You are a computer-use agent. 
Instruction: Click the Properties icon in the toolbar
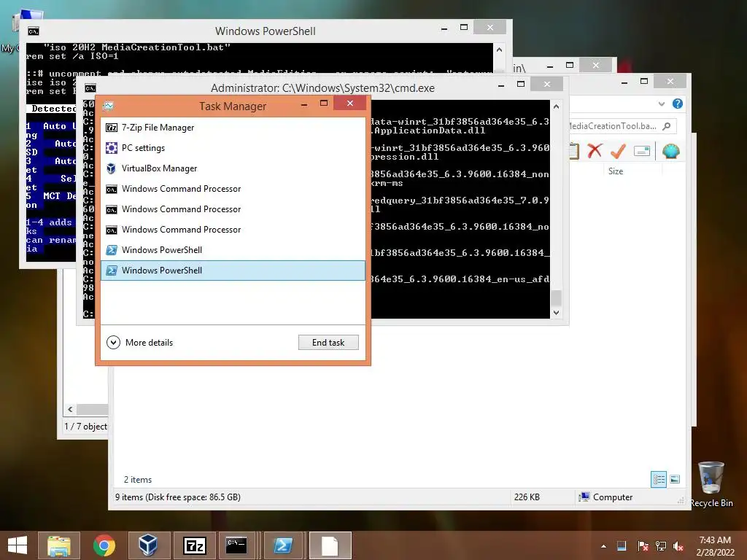click(642, 152)
